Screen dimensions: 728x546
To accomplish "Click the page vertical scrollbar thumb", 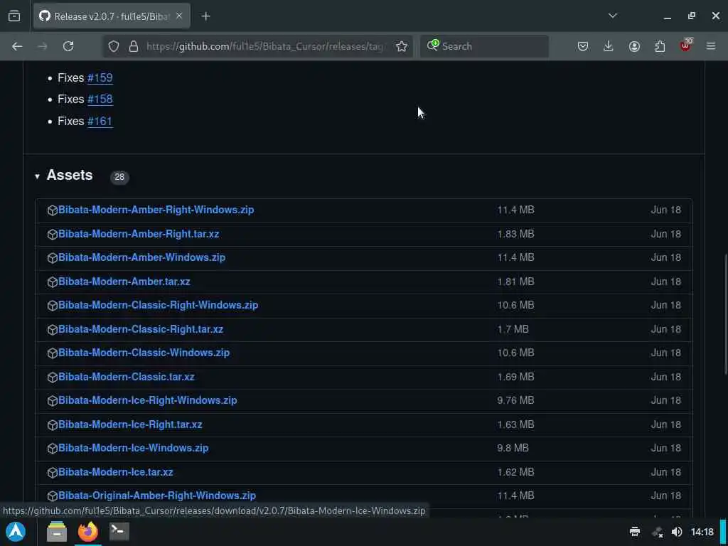I will tap(725, 313).
